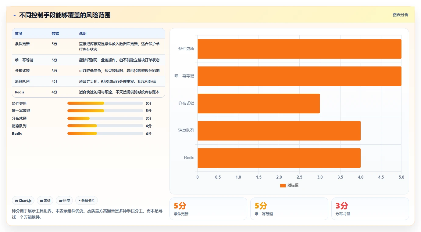Click the 条件更新 5分 data card
The height and width of the screenshot is (232, 421).
pyautogui.click(x=208, y=209)
